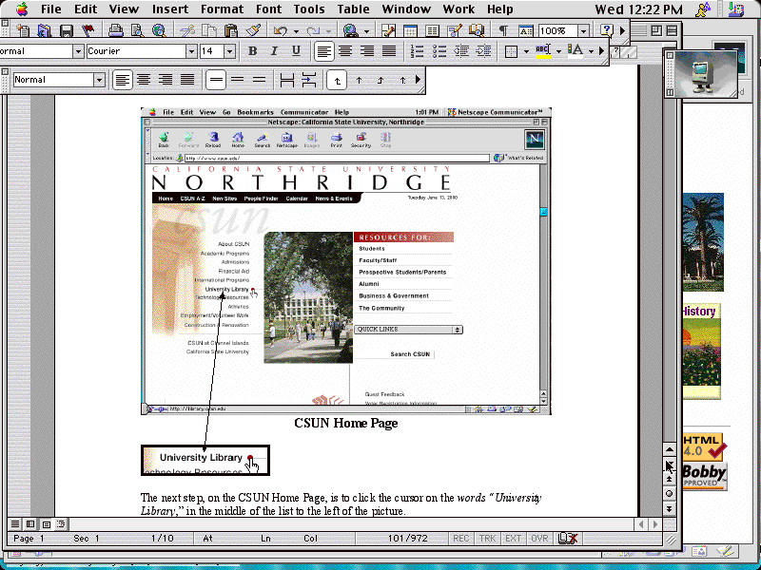Click the Open document toolbar icon

point(44,31)
